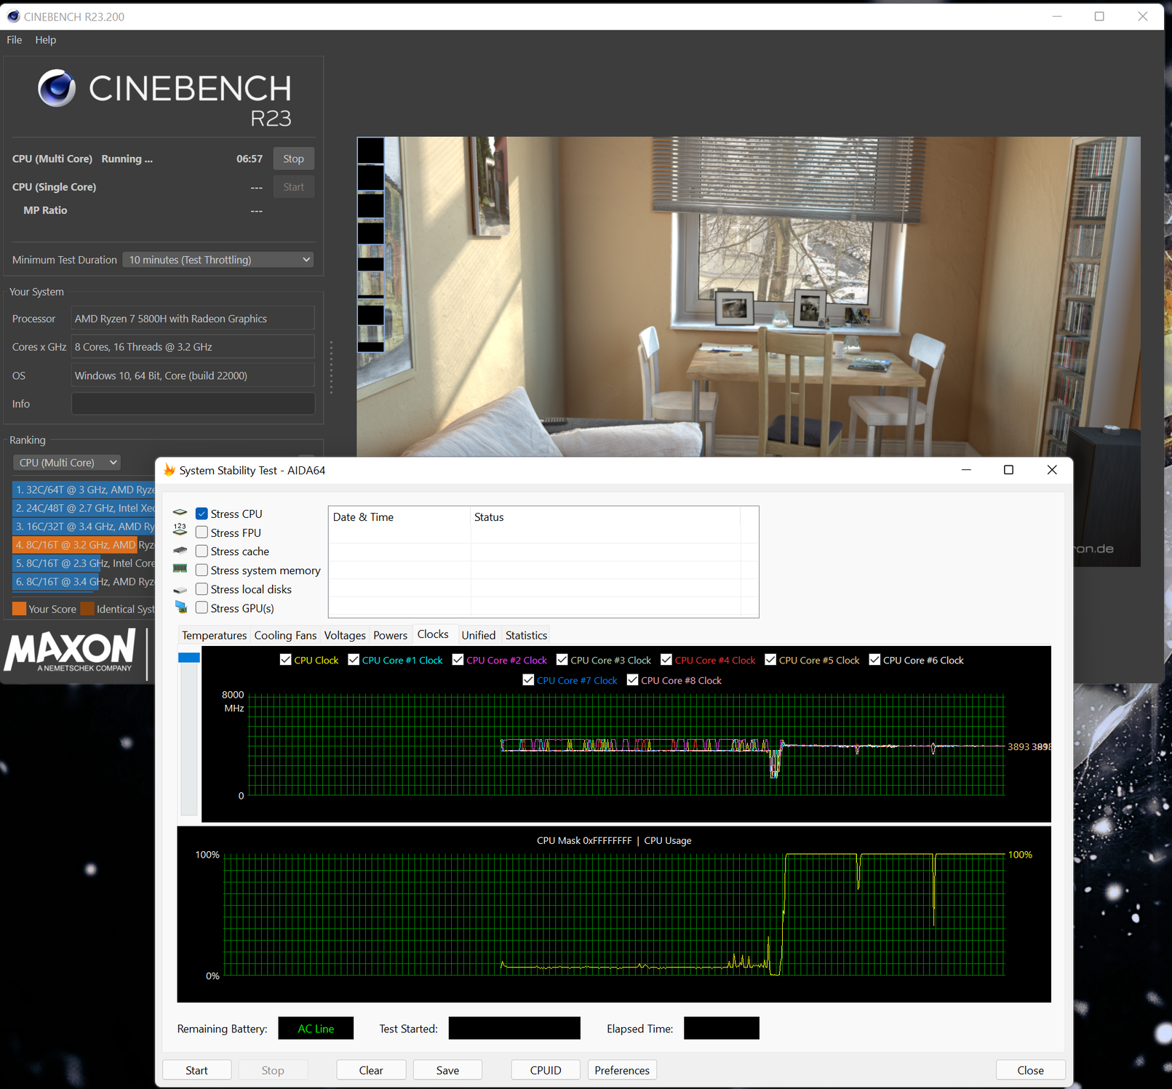Select ranking row 2. 24C/48T @ 2.7 GHz
Viewport: 1172px width, 1089px height.
84,508
